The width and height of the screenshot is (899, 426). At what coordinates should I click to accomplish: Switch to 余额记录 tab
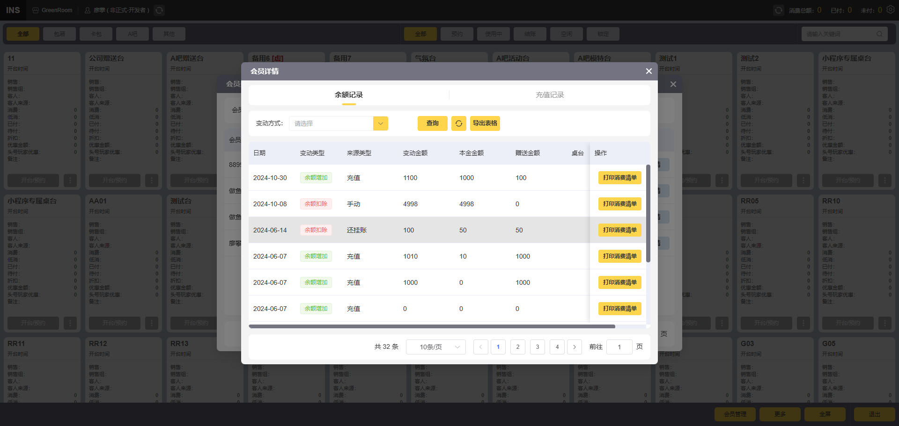point(349,95)
